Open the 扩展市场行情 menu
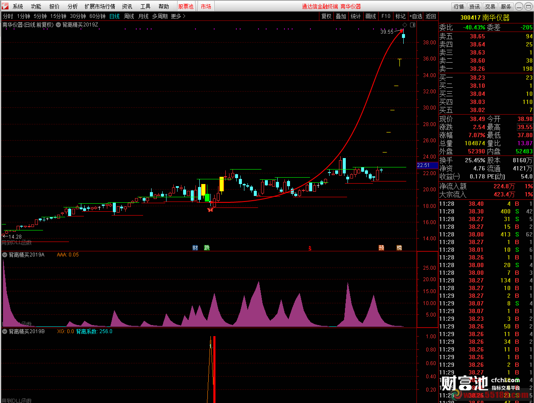 click(x=100, y=6)
